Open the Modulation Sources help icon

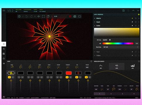(x=139, y=61)
